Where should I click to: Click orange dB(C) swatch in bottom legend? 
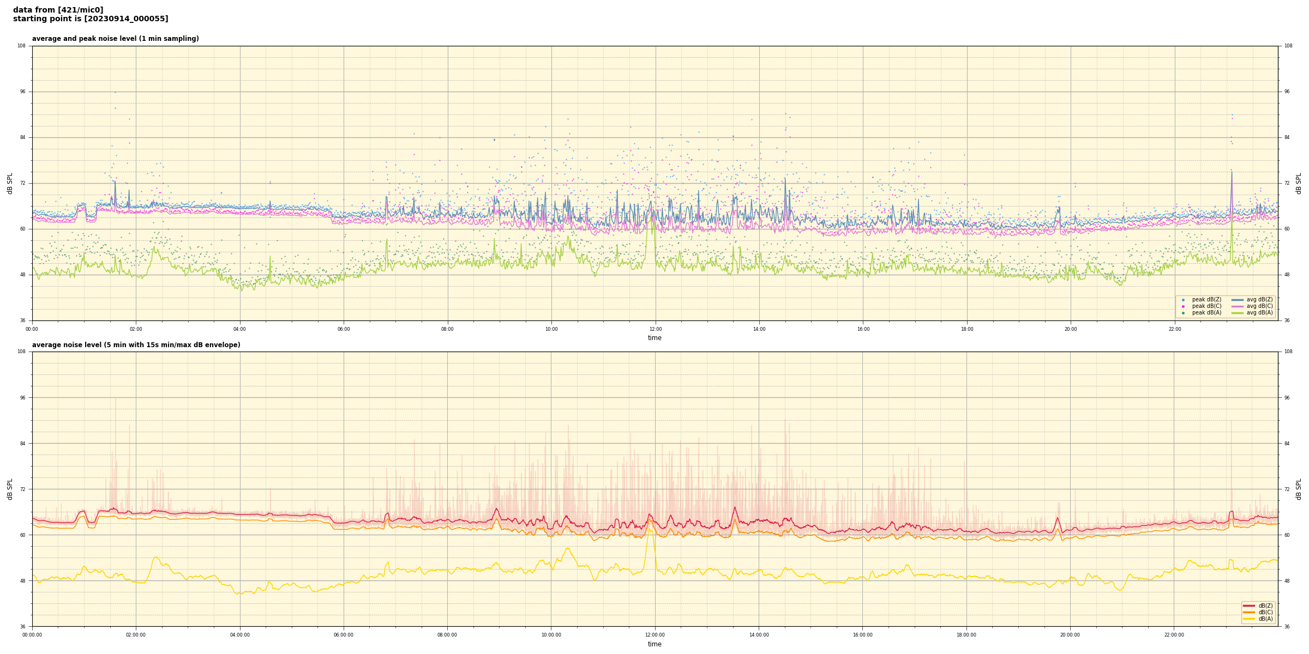point(1249,612)
